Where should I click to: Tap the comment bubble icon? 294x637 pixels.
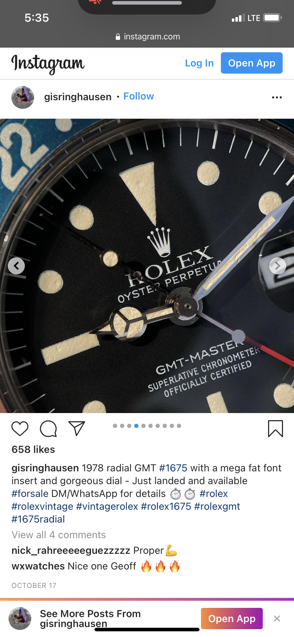tap(48, 428)
